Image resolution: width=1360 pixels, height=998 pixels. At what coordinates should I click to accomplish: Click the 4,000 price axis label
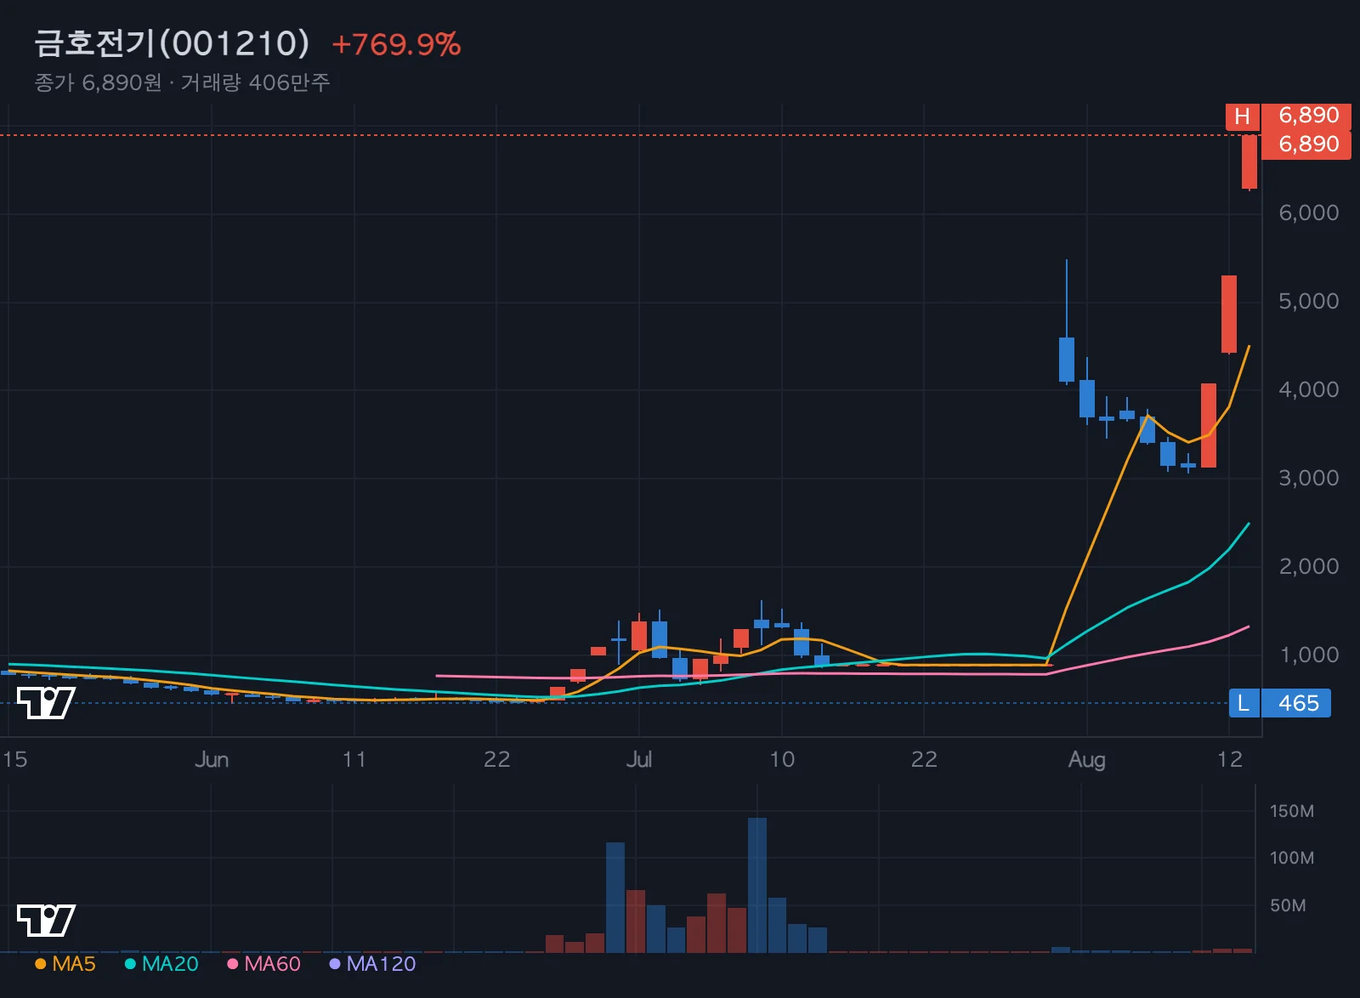click(1308, 389)
